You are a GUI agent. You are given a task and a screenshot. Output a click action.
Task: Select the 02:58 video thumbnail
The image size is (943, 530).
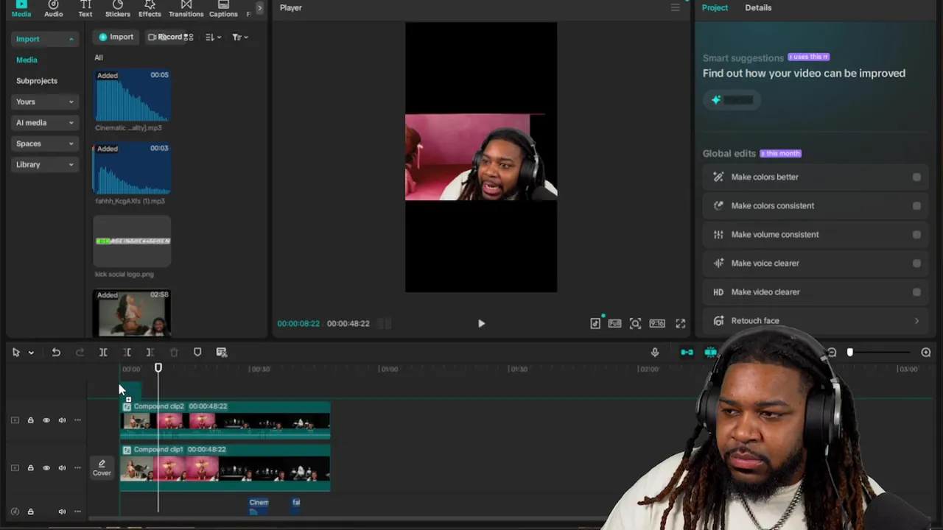point(132,313)
